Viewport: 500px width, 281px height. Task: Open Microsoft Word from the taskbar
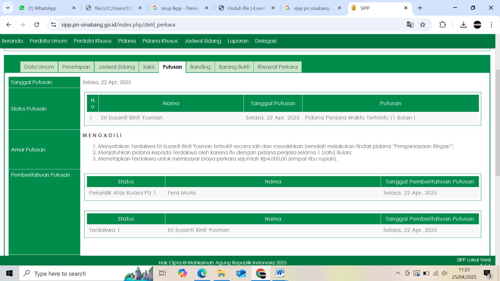tap(280, 274)
